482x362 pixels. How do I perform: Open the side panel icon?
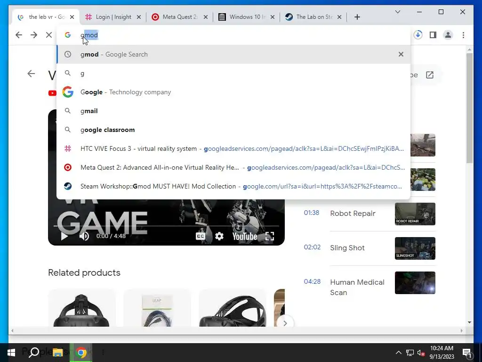(433, 35)
